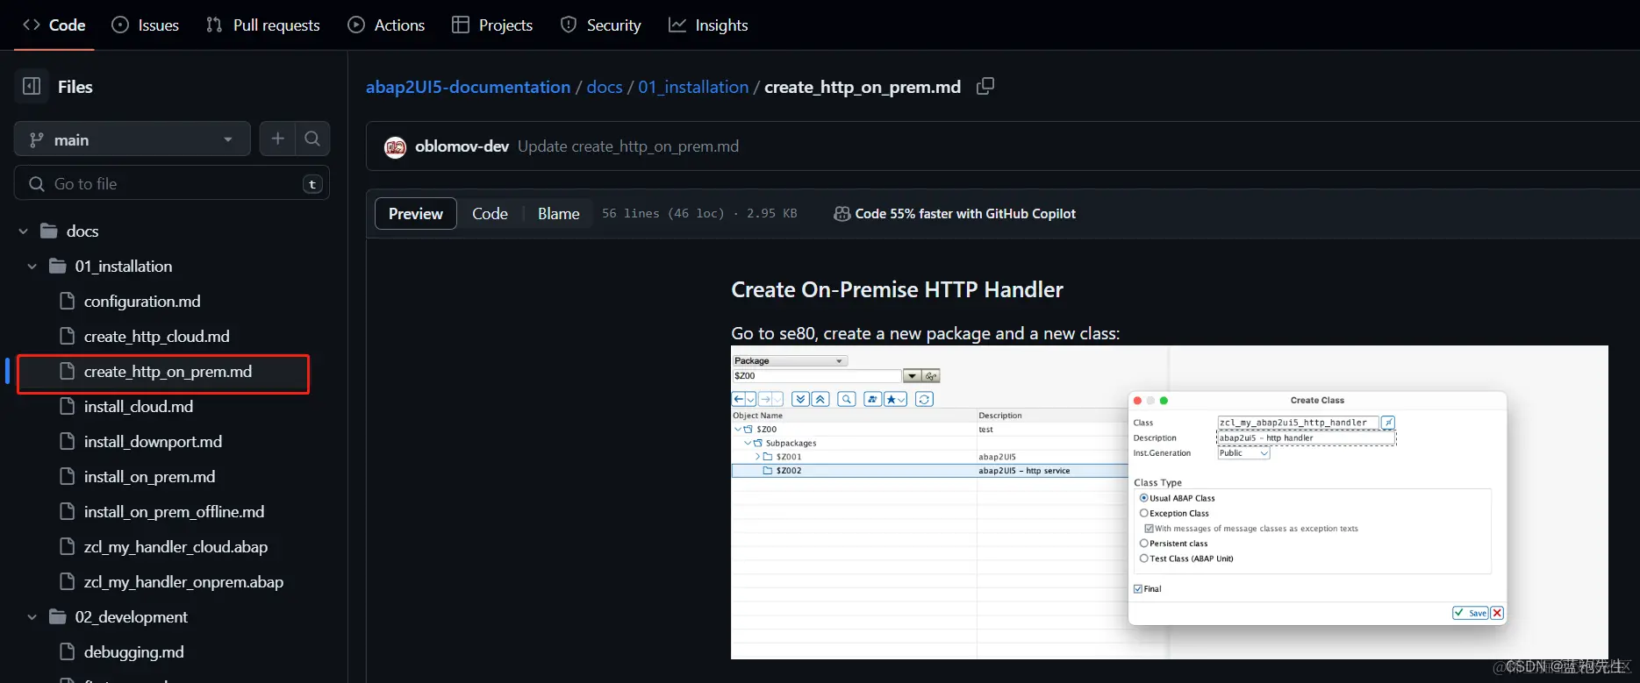Click the docs folder icon
Image resolution: width=1640 pixels, height=683 pixels.
pos(49,231)
